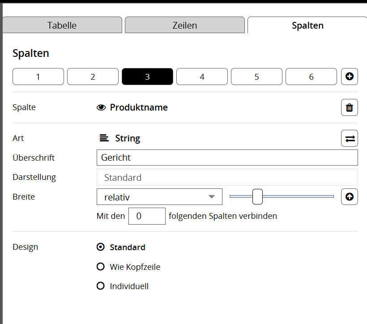
Task: Select the Standard design radio button
Action: pos(101,247)
